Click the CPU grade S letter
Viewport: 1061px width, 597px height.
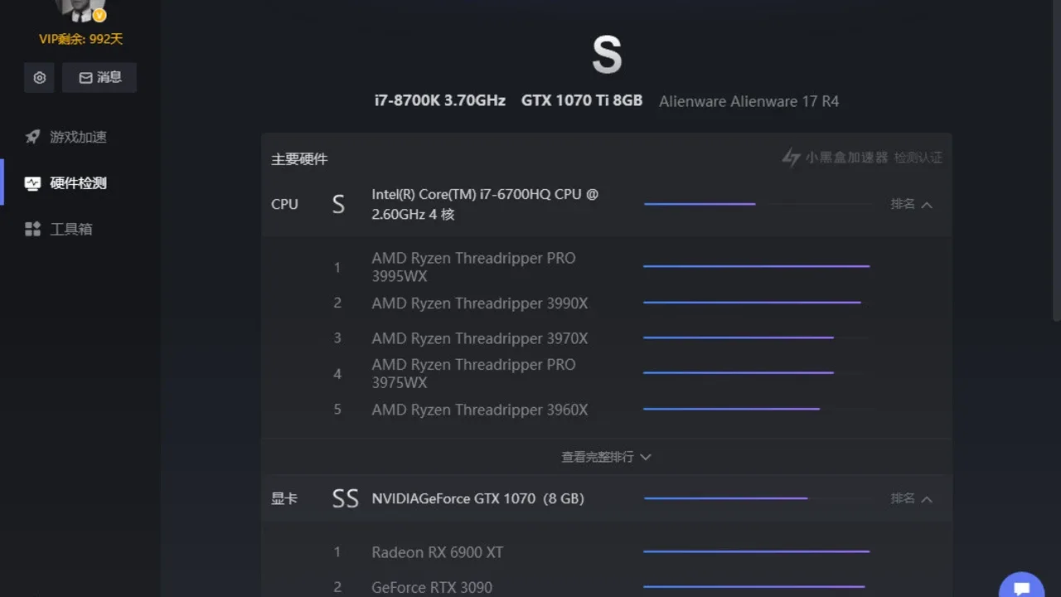[x=338, y=204]
